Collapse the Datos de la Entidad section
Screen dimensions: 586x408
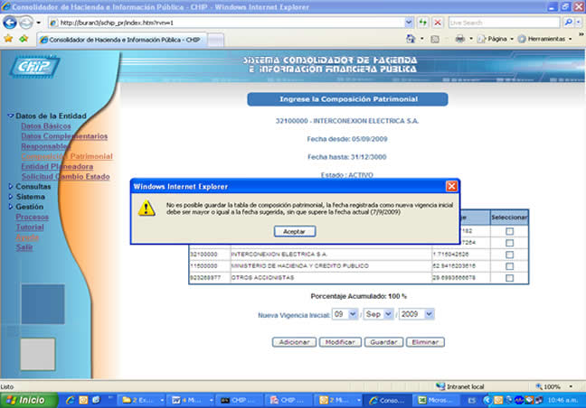[x=11, y=116]
